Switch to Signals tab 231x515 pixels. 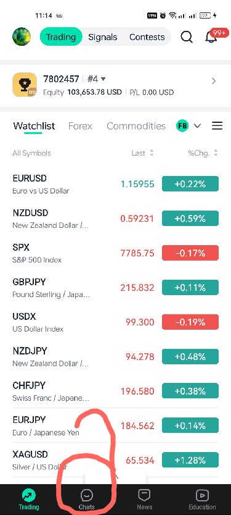(102, 37)
